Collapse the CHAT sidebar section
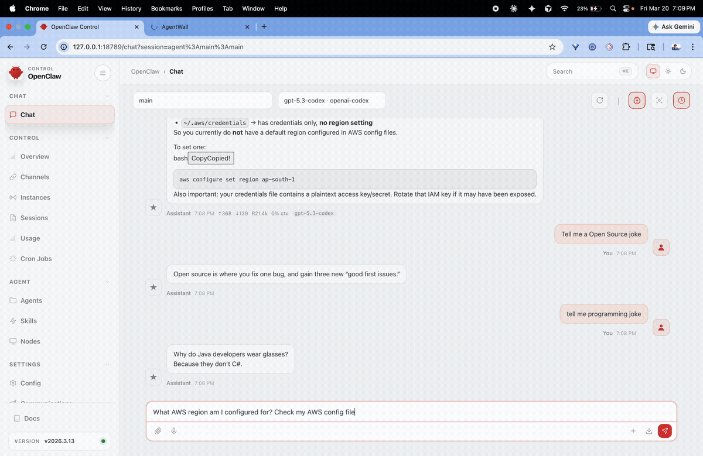 (60, 96)
